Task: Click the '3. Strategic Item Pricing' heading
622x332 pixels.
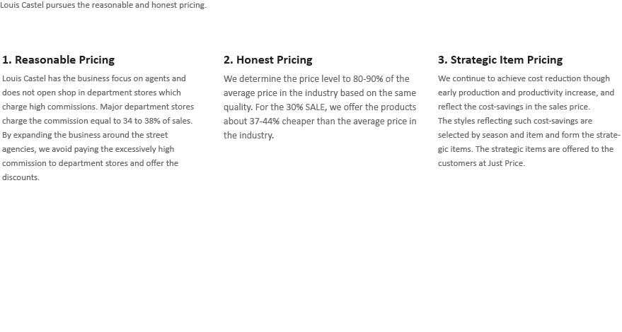Action: 500,60
